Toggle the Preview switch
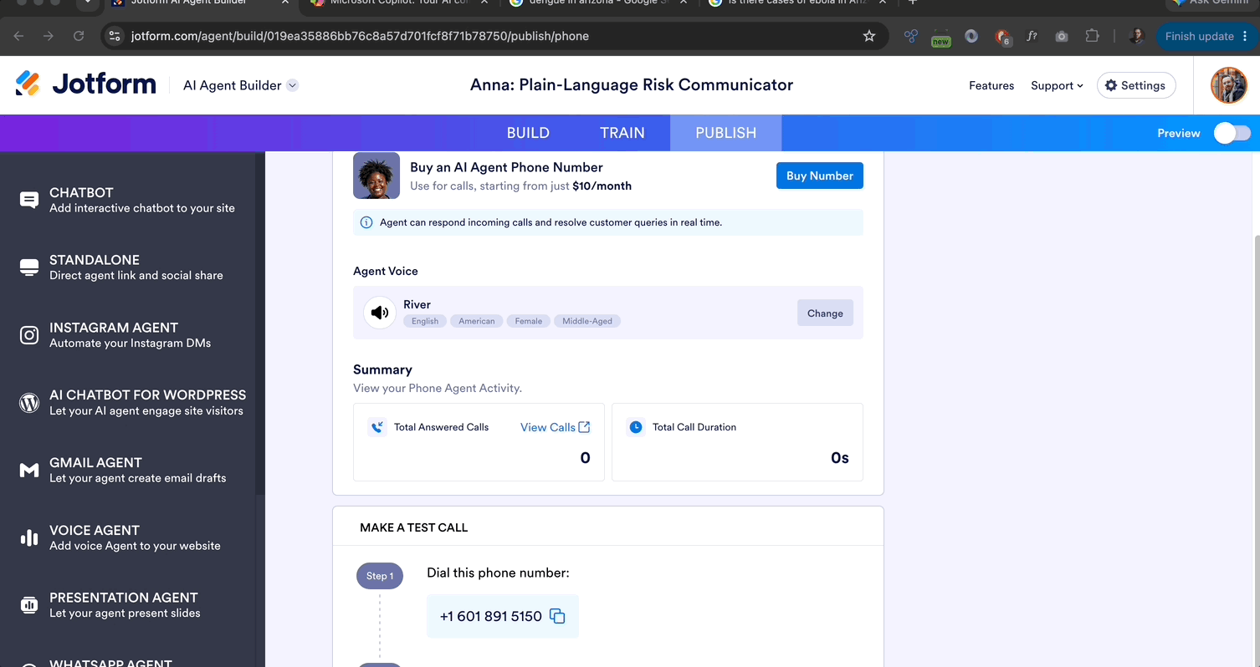Viewport: 1260px width, 667px height. click(1232, 133)
